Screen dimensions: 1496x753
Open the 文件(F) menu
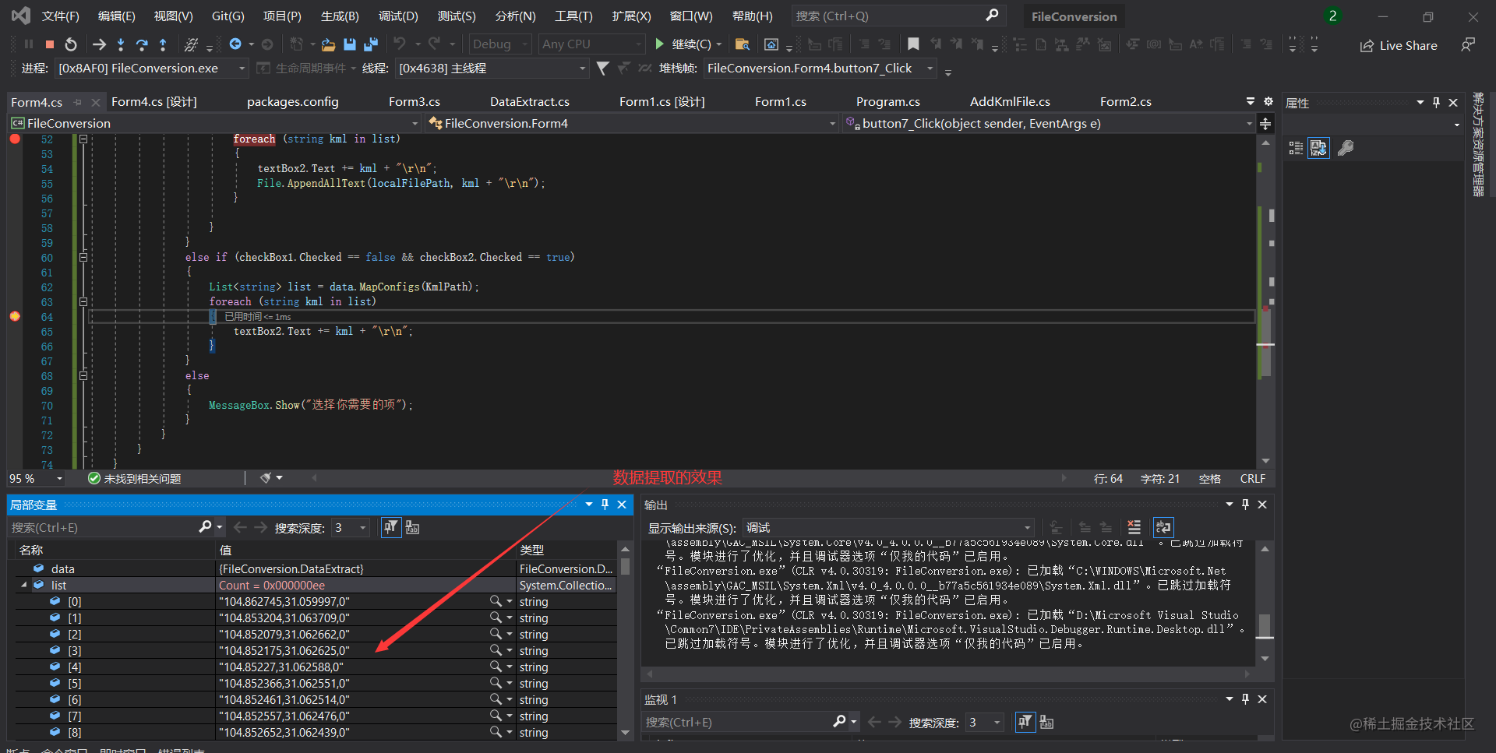(x=61, y=16)
